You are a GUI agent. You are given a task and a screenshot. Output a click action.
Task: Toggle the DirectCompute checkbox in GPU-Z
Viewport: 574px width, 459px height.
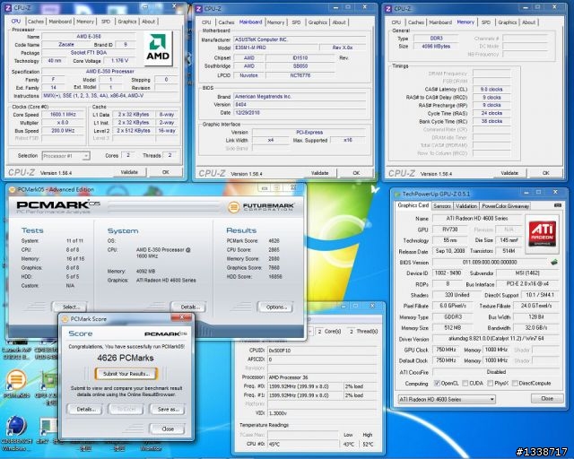[515, 383]
